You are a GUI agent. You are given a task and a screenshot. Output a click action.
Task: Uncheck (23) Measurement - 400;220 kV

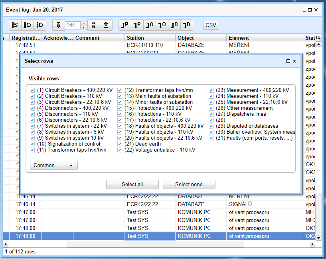tap(211, 90)
